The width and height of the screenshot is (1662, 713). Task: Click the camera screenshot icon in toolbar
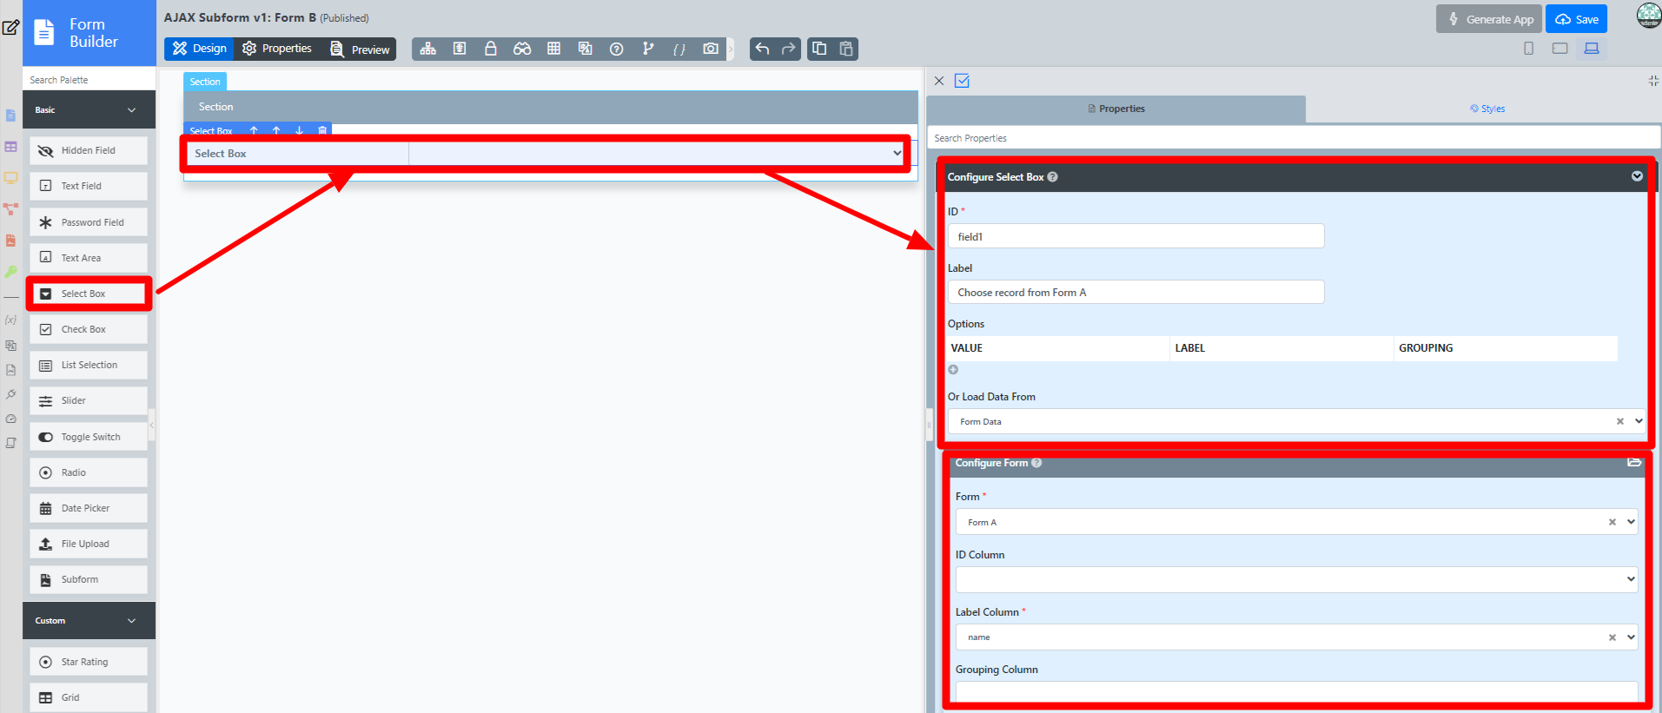point(711,49)
